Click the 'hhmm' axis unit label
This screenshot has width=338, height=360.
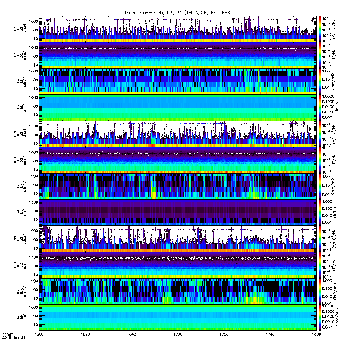click(8, 334)
